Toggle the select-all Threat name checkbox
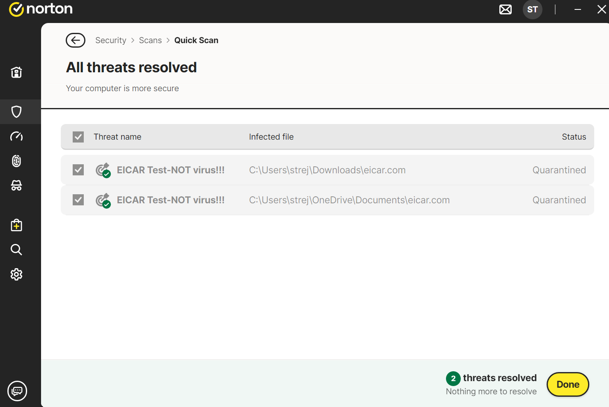 coord(78,137)
